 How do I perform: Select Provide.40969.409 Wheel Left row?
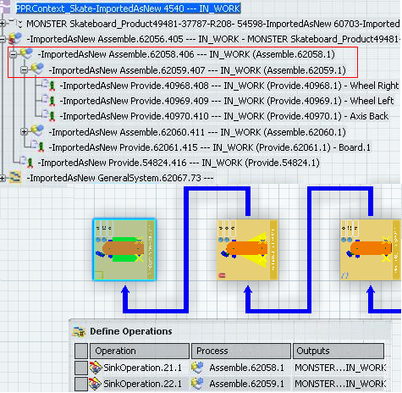227,101
